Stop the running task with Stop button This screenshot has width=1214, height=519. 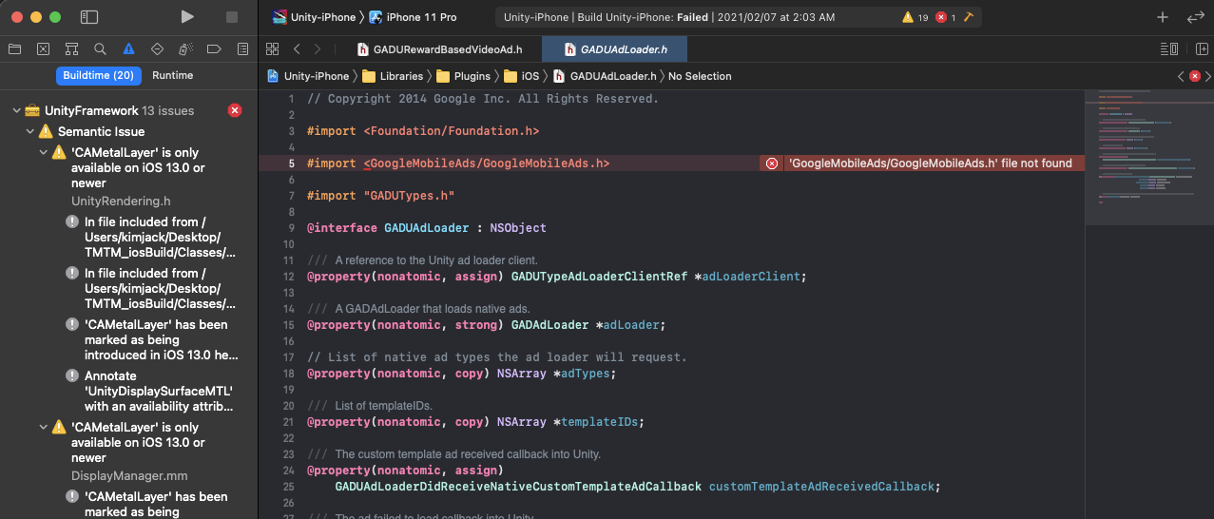[x=232, y=17]
